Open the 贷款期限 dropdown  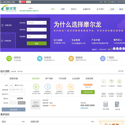36,36
